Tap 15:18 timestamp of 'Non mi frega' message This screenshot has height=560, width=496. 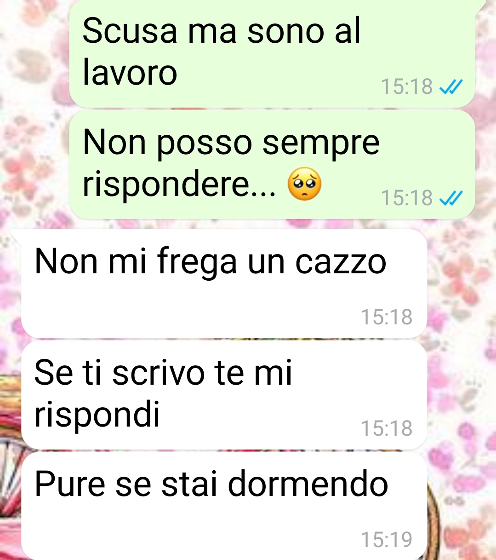click(x=387, y=317)
